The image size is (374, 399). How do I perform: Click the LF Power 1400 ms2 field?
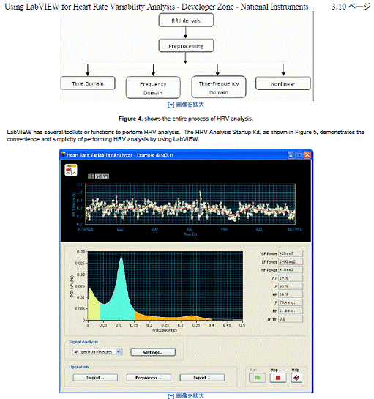[291, 261]
